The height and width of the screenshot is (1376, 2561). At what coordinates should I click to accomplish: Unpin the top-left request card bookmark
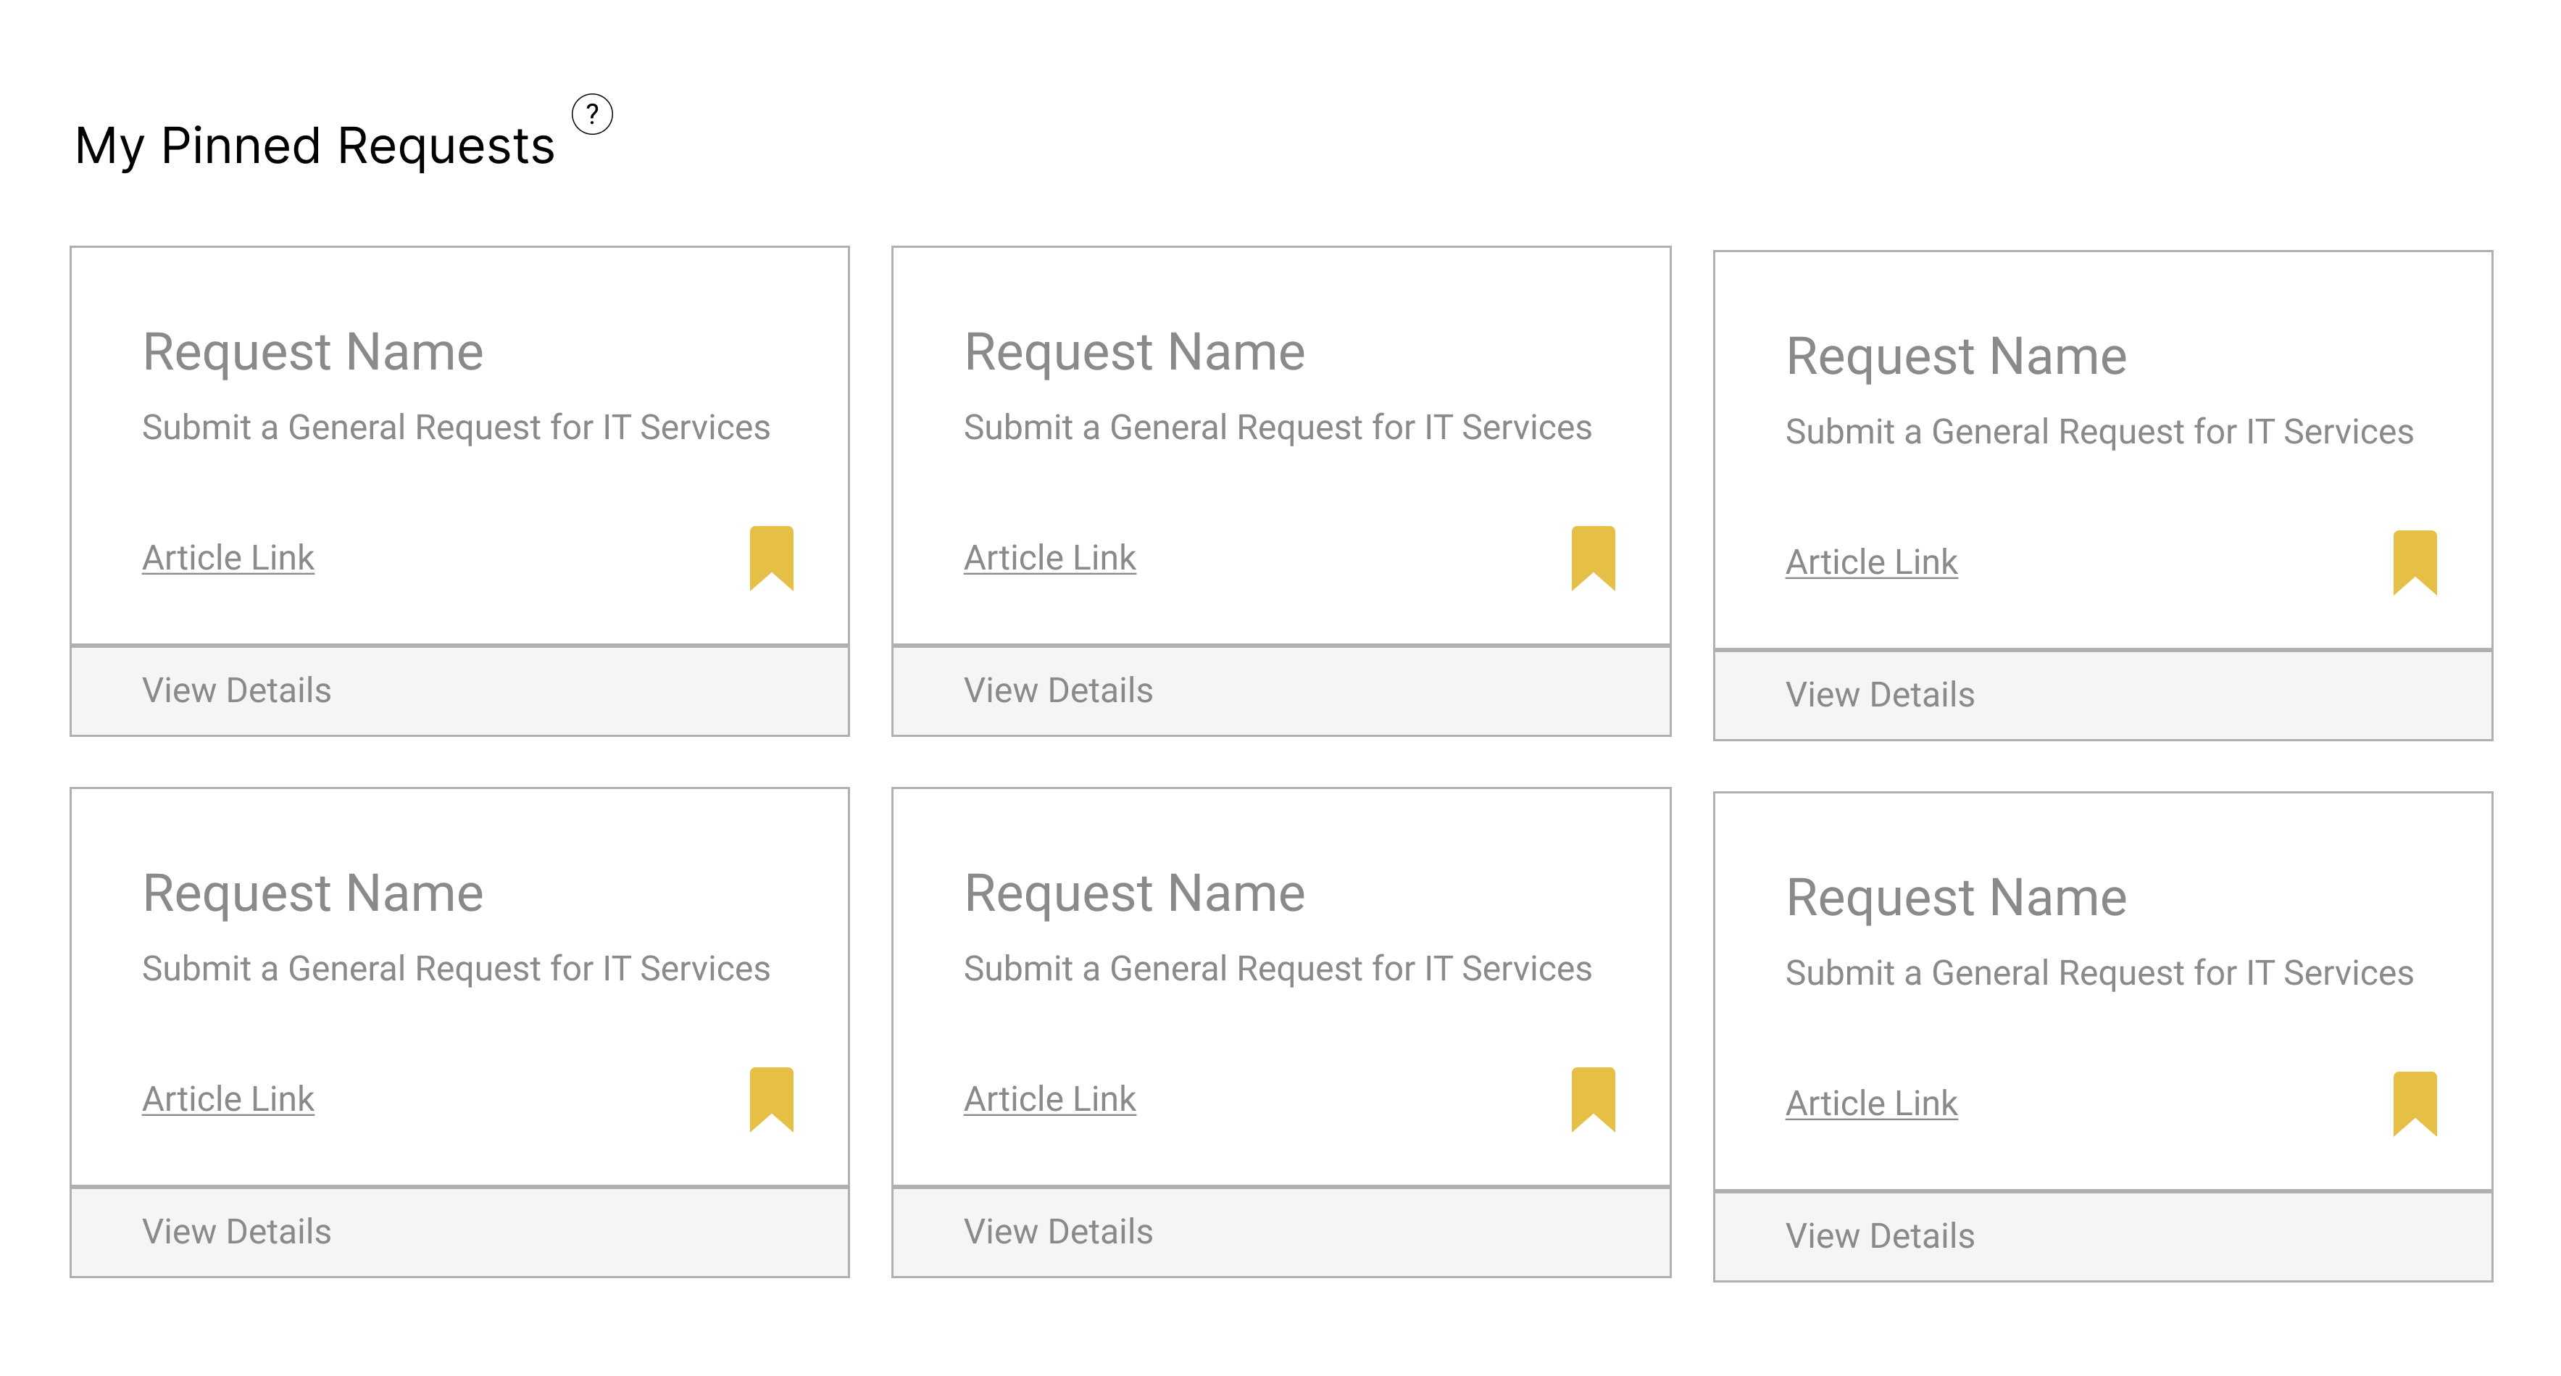tap(772, 558)
